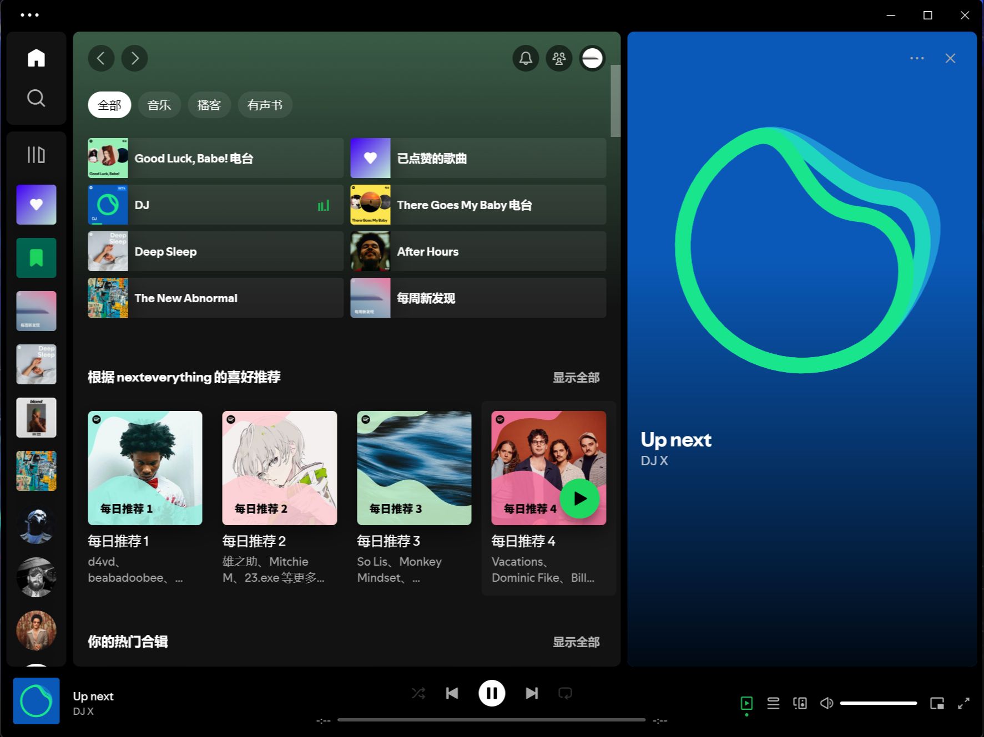Click the Up next title in panel
The width and height of the screenshot is (984, 737).
[675, 440]
